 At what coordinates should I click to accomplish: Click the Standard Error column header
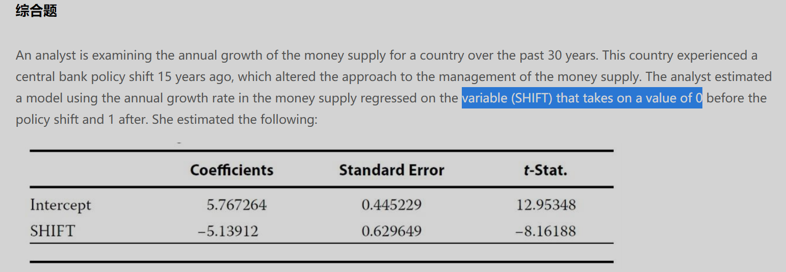tap(391, 170)
